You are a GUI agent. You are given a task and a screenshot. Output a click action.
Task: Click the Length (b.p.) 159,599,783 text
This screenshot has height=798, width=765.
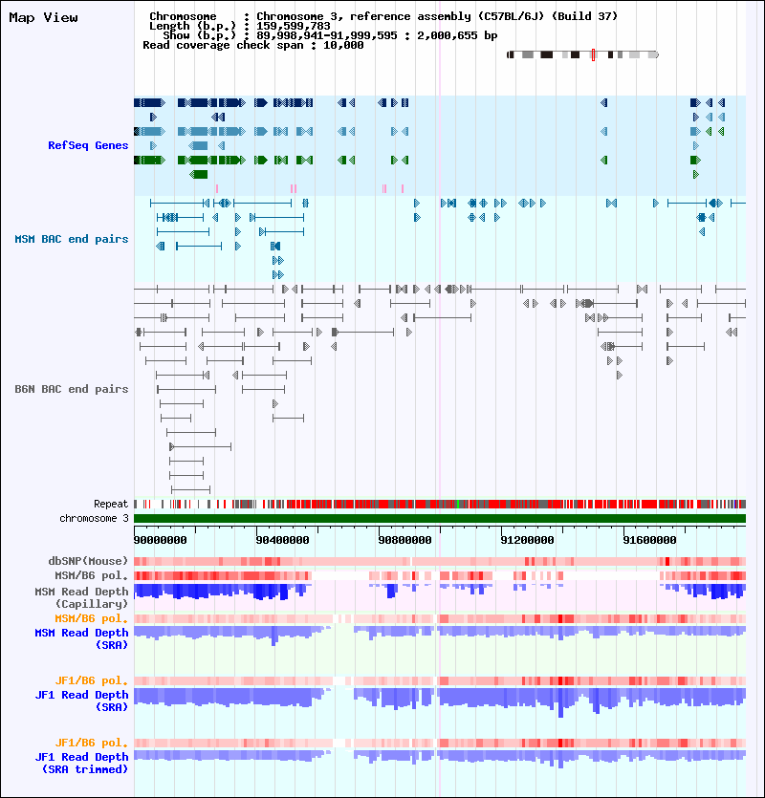tap(240, 26)
